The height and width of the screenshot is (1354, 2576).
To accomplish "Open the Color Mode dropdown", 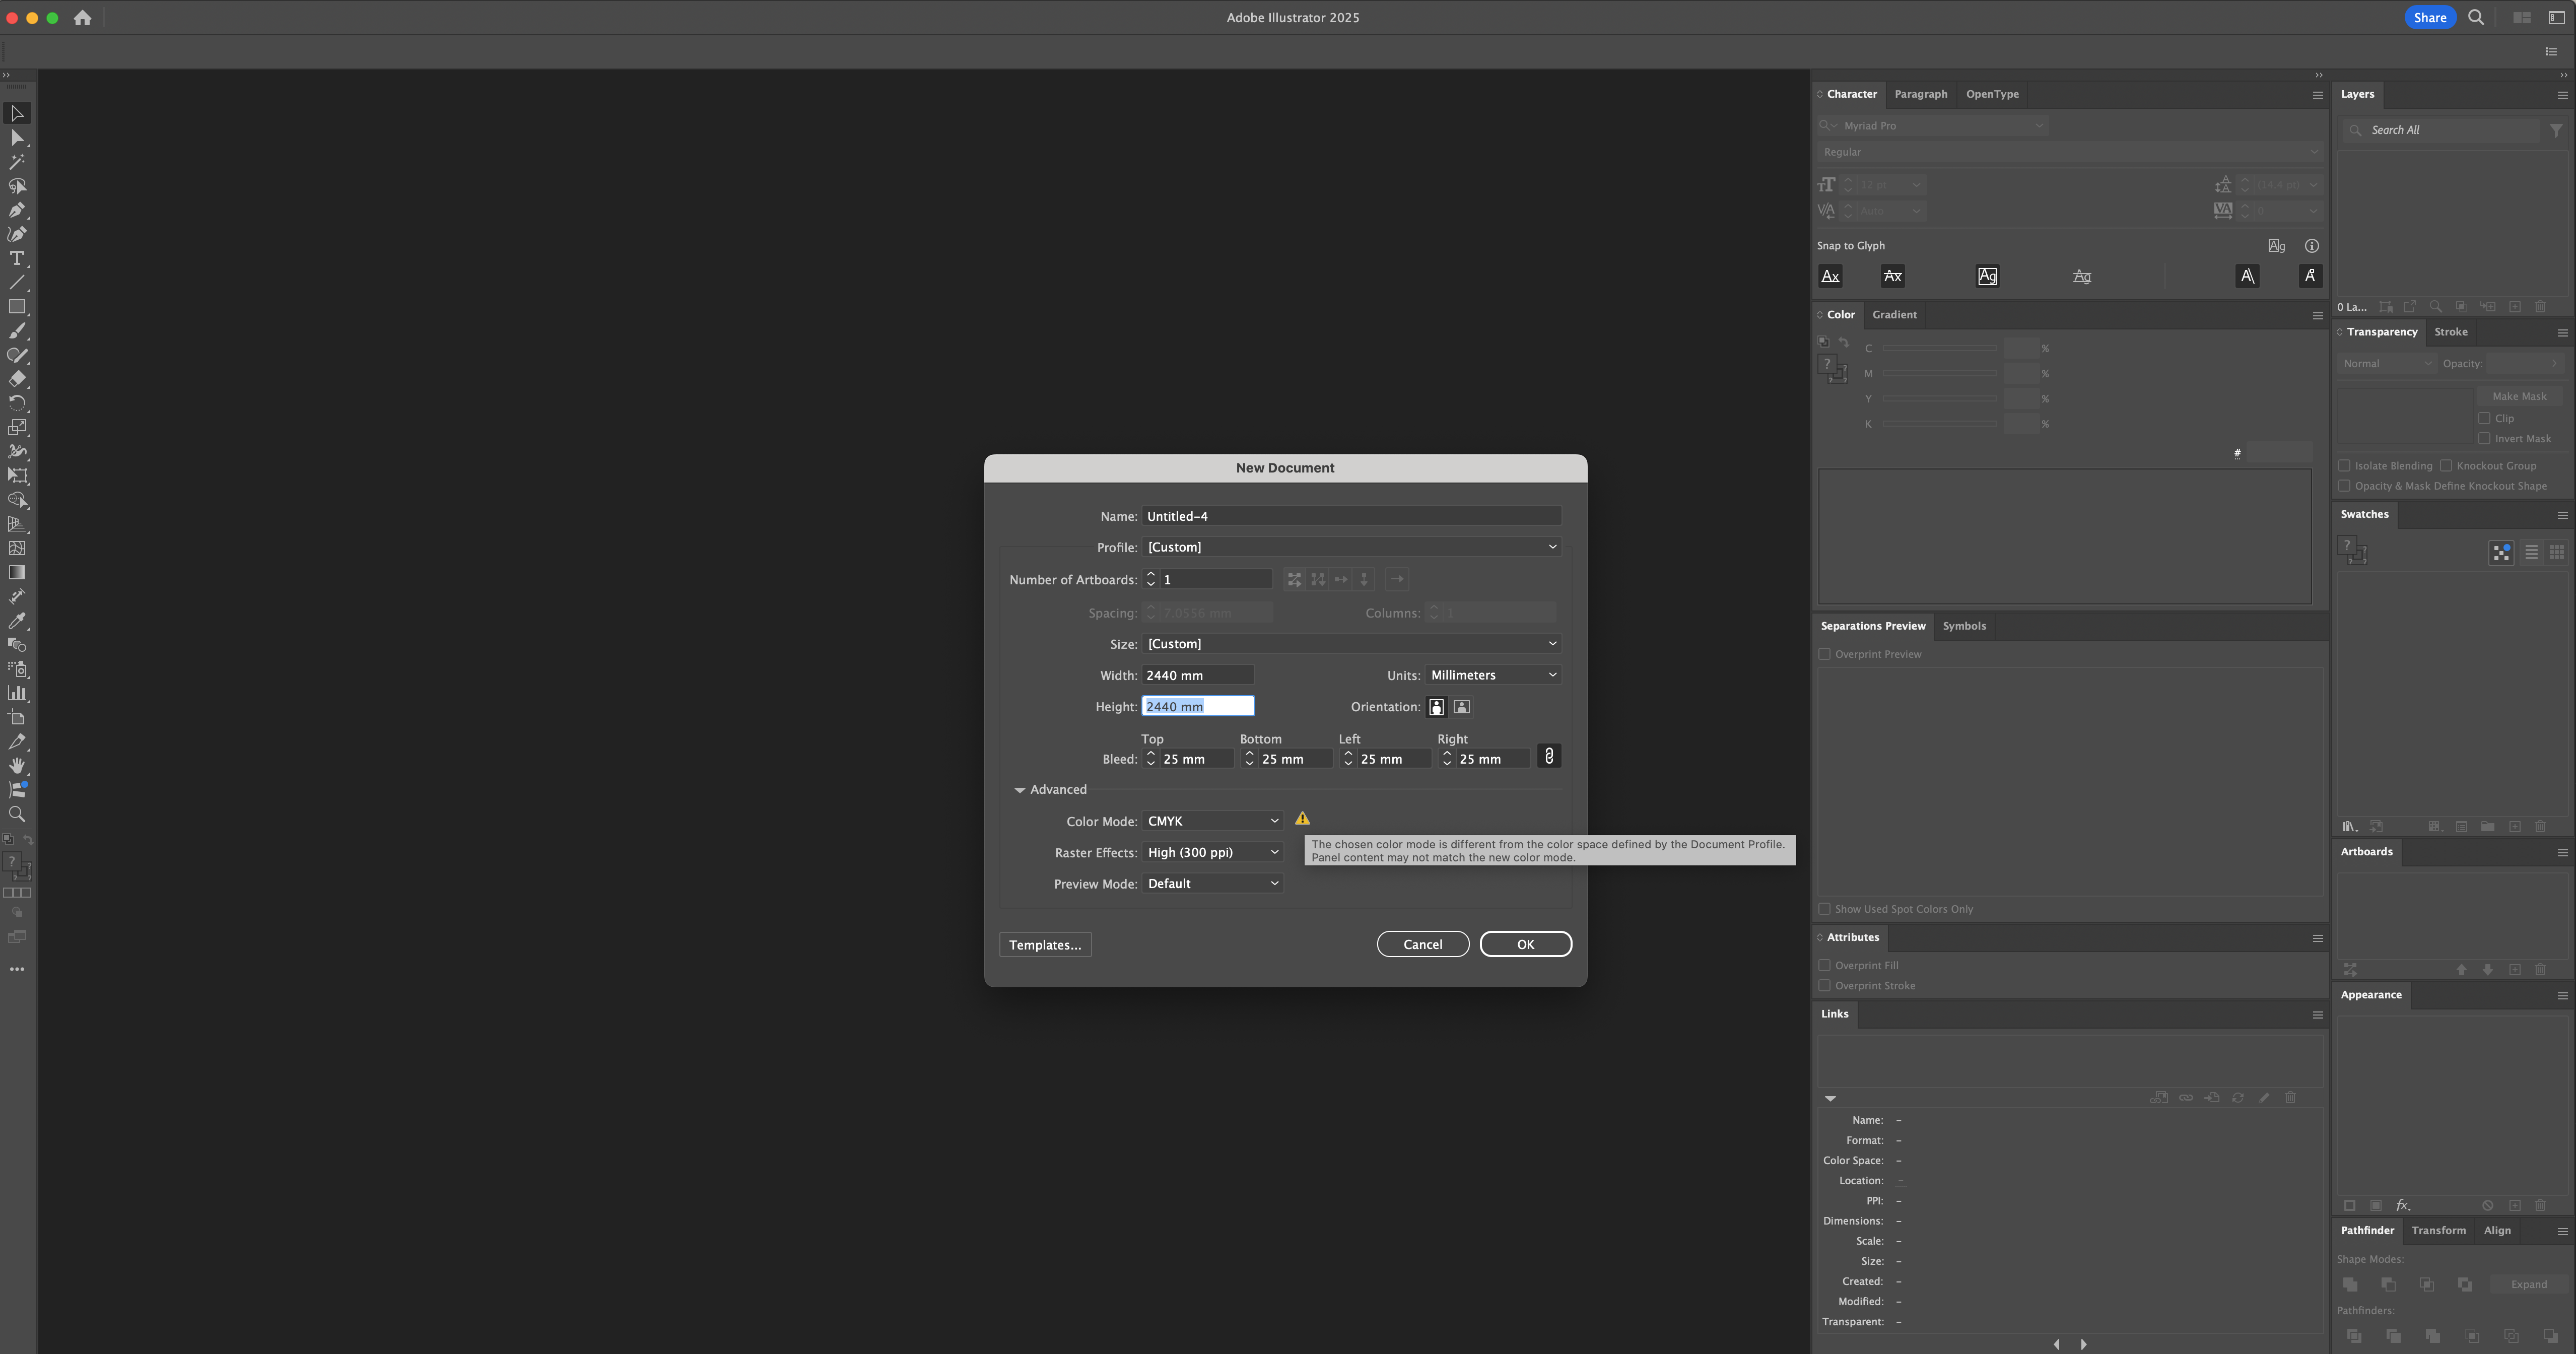I will (1212, 820).
